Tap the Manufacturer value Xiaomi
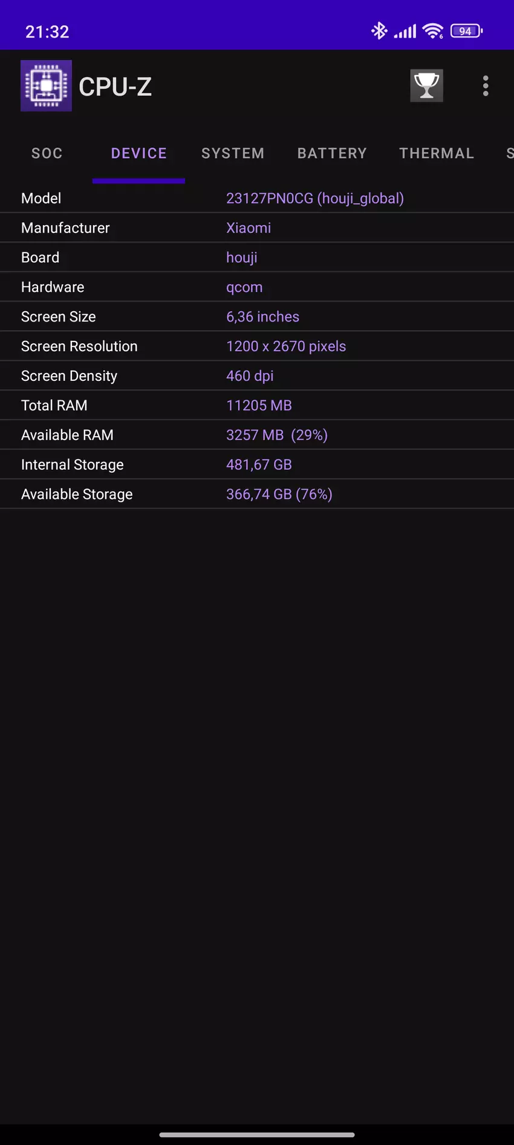 click(x=249, y=228)
